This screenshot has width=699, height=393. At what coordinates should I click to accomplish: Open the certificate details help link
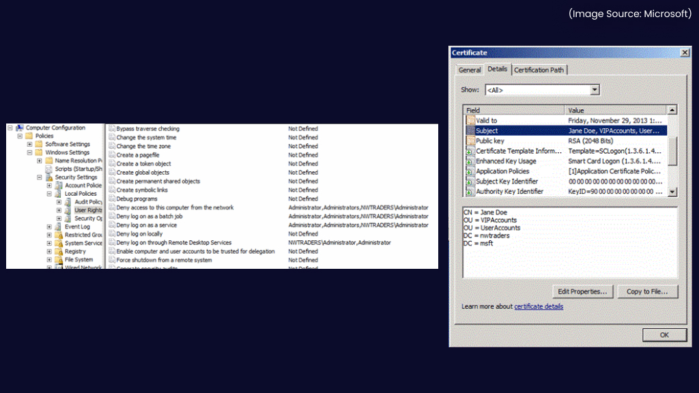(x=539, y=306)
